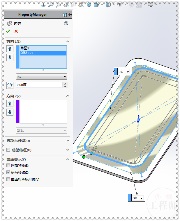Move down in 方向 2 list
The height and width of the screenshot is (221, 180).
(x=10, y=112)
